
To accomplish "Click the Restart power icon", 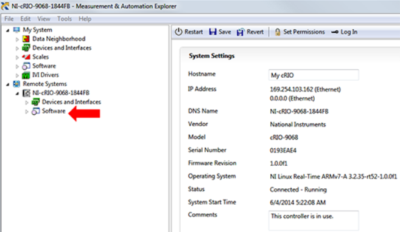I will point(178,32).
